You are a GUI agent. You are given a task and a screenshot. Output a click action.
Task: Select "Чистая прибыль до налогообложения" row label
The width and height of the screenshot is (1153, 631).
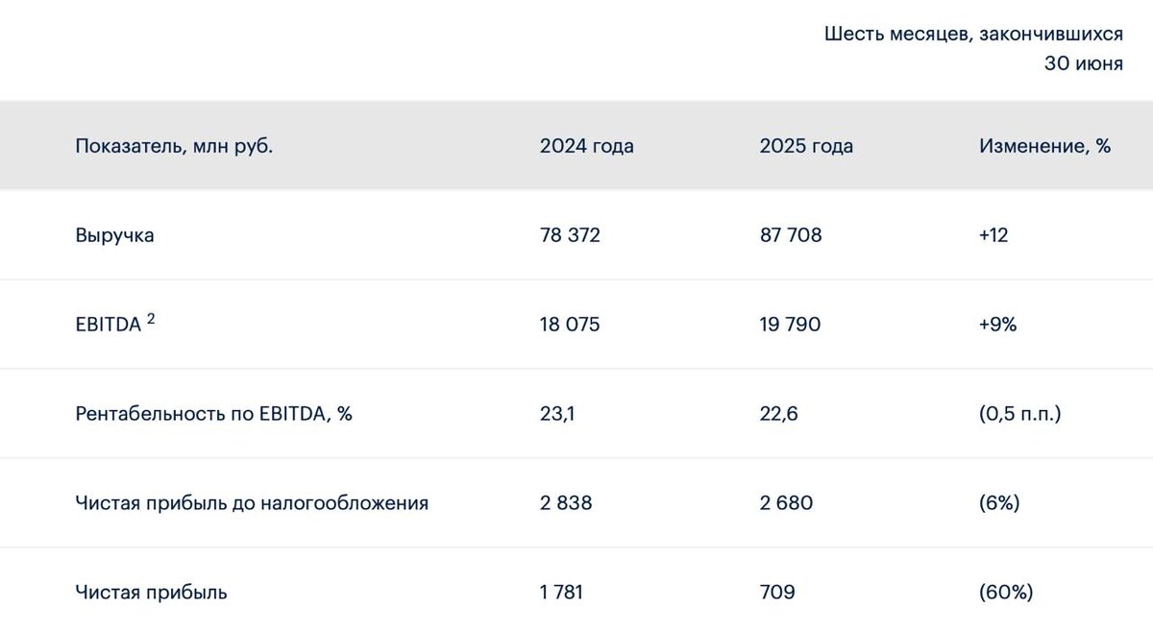[252, 503]
